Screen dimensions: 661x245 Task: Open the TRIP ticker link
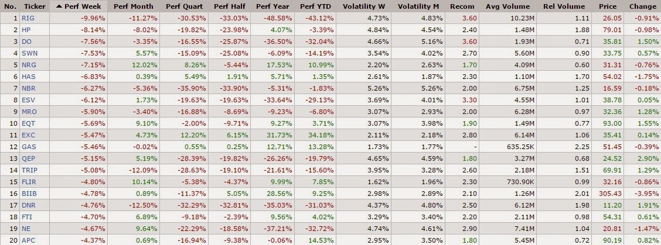pyautogui.click(x=29, y=170)
